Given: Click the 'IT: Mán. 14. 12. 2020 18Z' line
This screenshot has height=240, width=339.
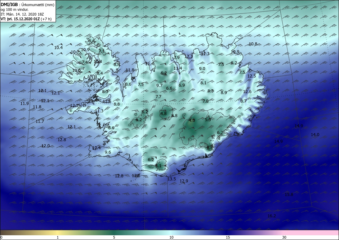Looking at the screenshot, I should click(22, 14).
